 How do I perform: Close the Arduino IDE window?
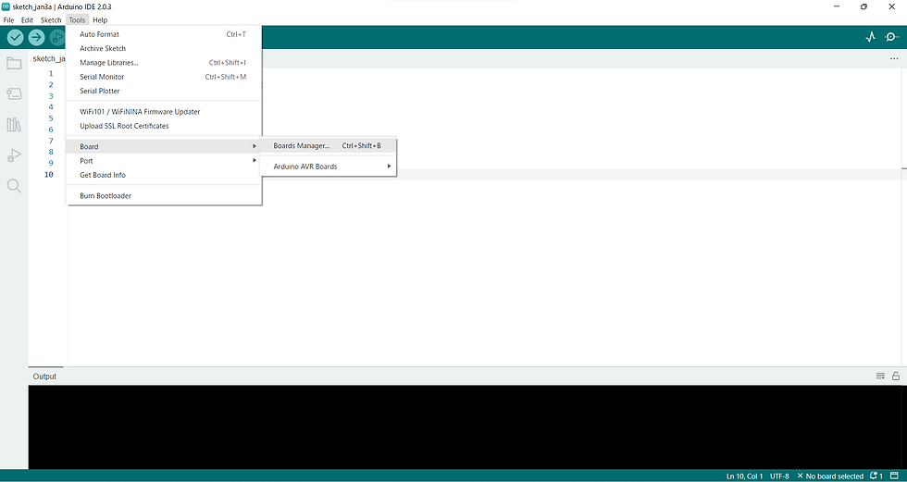tap(891, 6)
